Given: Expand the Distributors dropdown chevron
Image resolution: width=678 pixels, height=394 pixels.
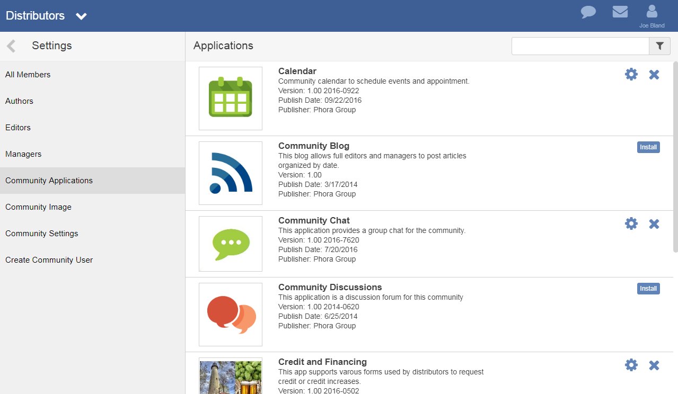Looking at the screenshot, I should (81, 16).
